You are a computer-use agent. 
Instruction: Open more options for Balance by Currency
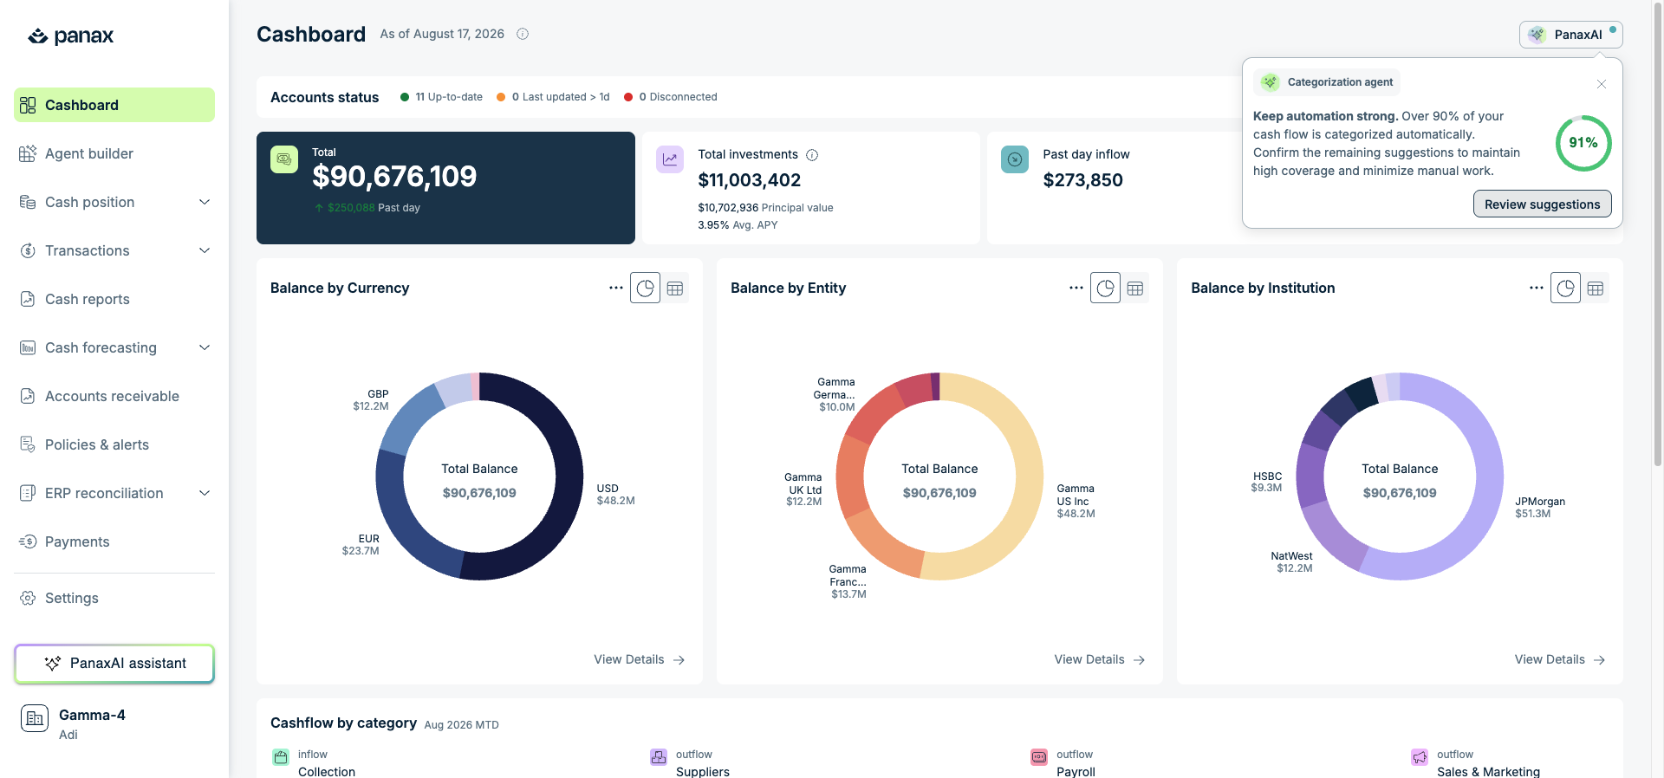616,288
